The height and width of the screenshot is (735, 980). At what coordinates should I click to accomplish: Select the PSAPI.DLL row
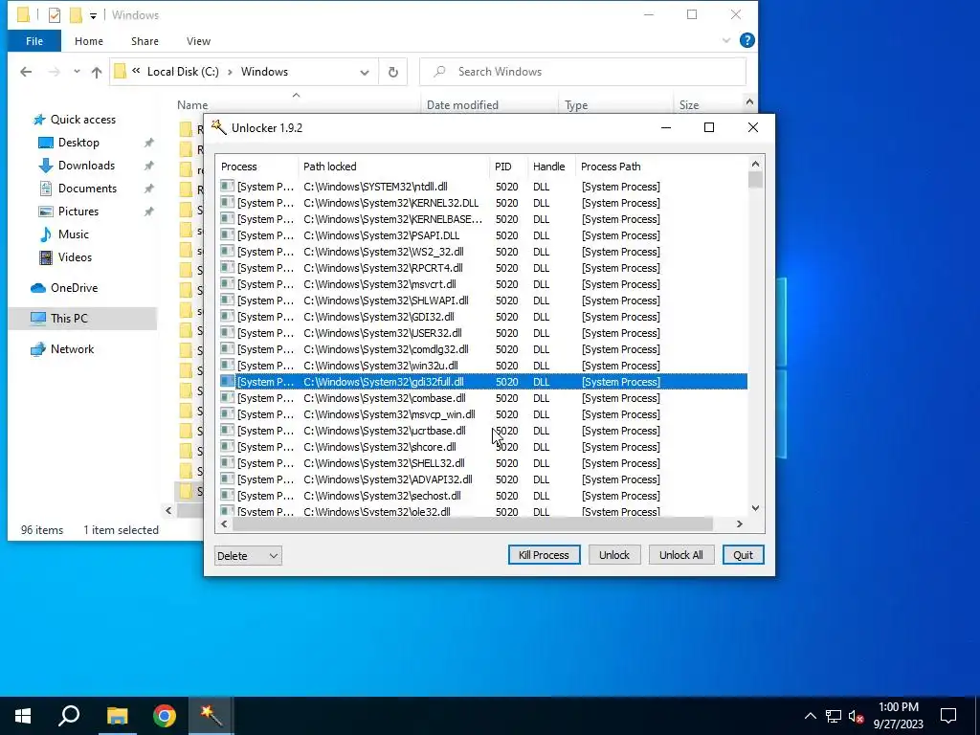pos(483,235)
